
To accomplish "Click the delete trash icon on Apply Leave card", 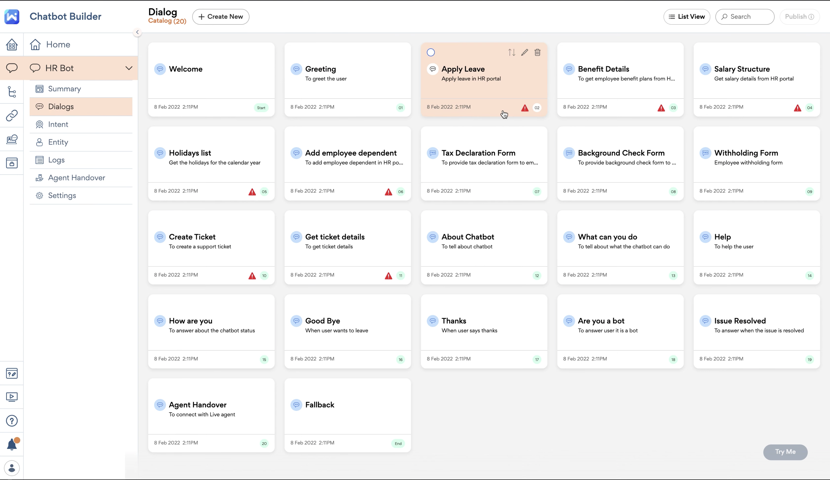I will [x=537, y=52].
